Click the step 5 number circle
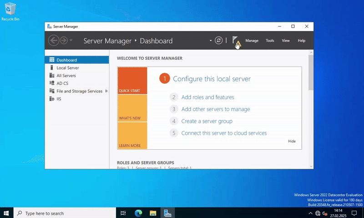Screen dimensions: 364x218 [174, 133]
